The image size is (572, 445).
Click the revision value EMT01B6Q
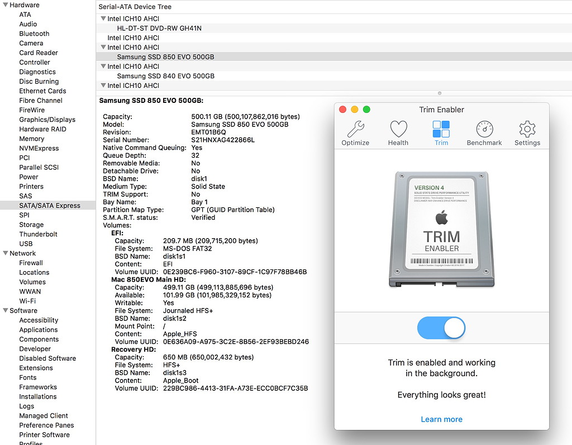(x=209, y=132)
